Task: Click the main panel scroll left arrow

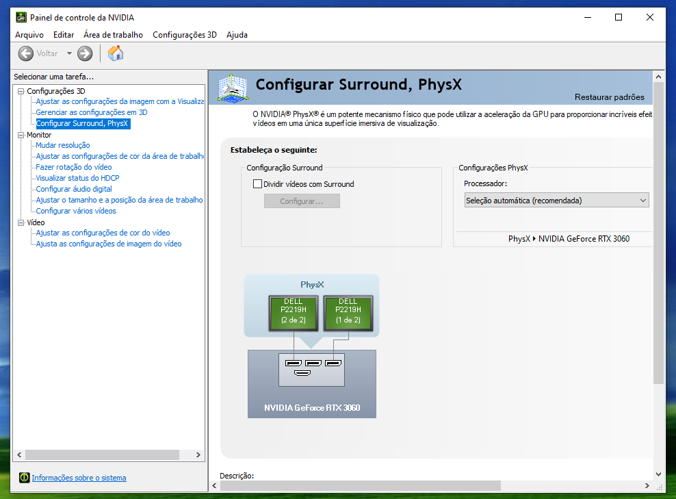Action: coord(214,485)
